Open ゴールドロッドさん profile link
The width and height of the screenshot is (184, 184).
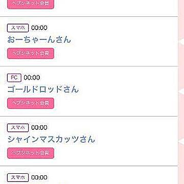[x=43, y=89]
